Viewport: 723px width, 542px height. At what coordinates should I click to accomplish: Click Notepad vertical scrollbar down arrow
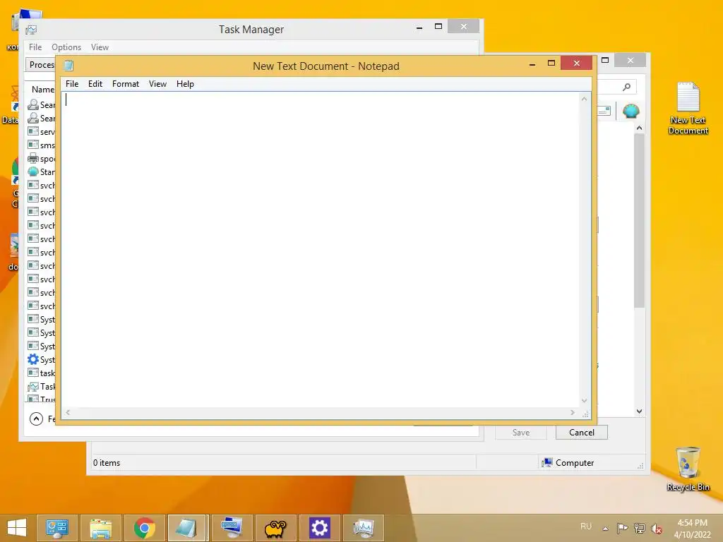[584, 401]
